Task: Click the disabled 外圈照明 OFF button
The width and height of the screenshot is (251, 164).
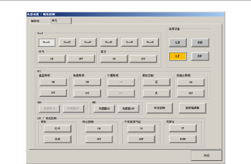Action: coord(121,93)
